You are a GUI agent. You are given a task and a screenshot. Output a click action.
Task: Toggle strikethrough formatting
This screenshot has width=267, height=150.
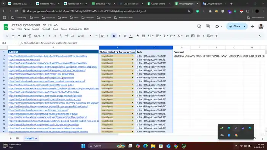[125, 36]
